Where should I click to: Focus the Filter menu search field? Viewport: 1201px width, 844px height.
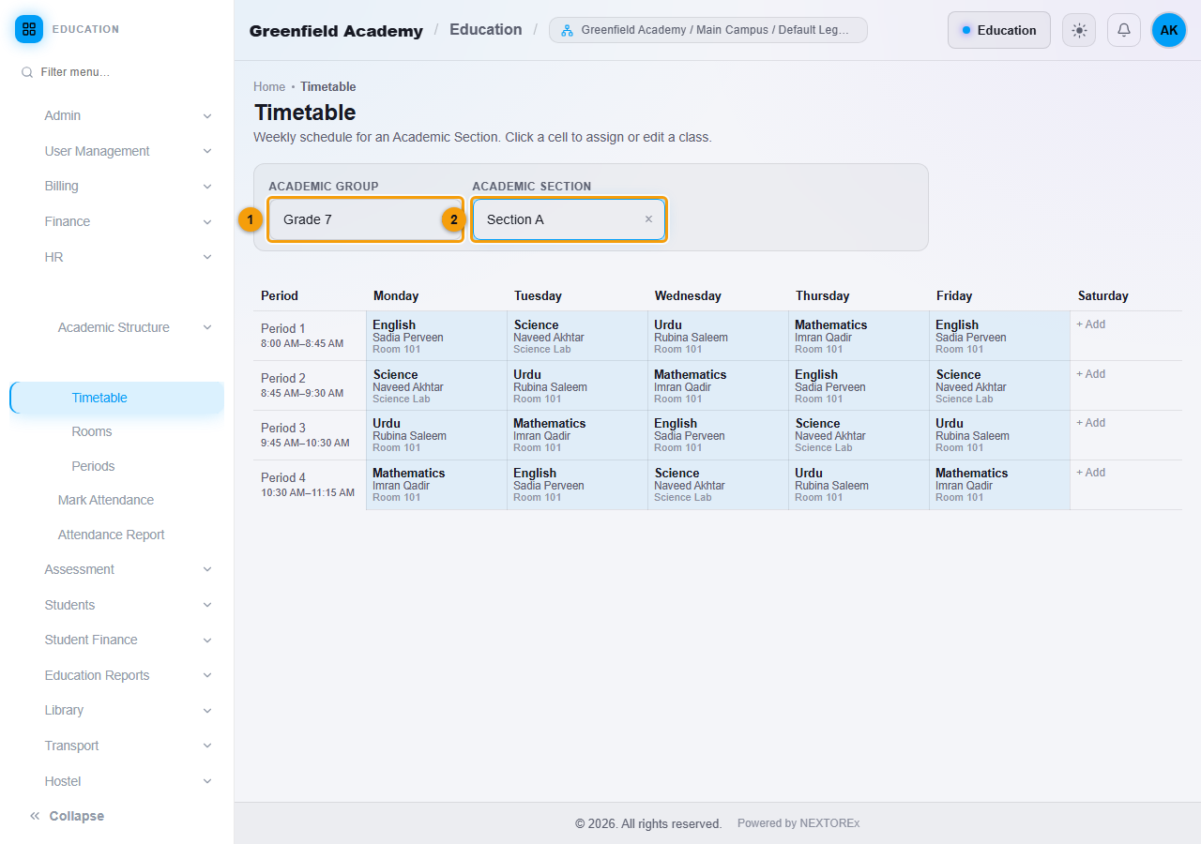click(117, 72)
